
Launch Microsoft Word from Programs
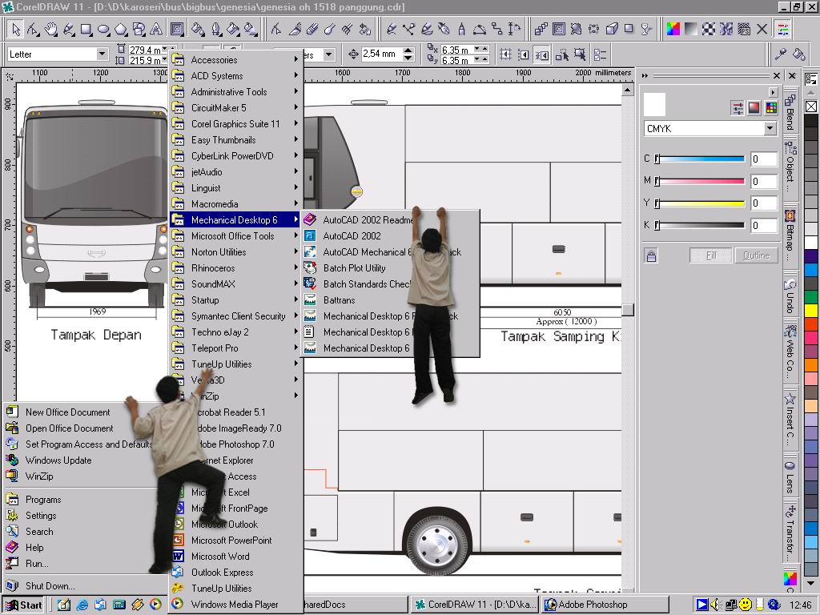click(236, 557)
